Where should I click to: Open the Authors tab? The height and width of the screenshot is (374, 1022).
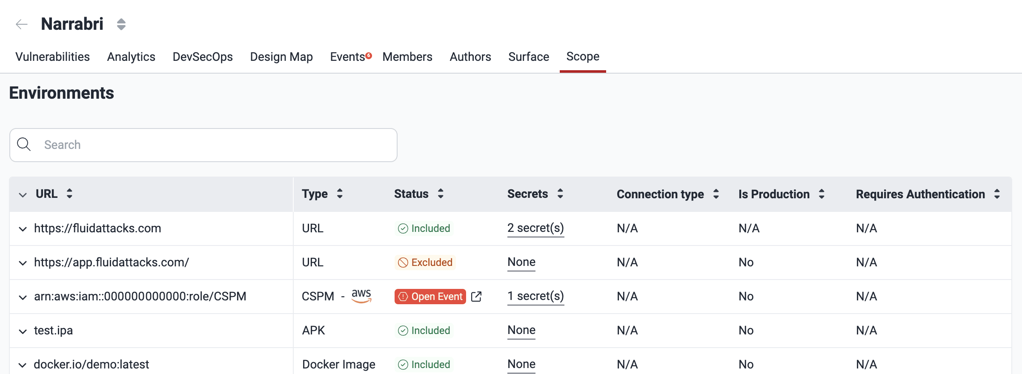tap(470, 57)
